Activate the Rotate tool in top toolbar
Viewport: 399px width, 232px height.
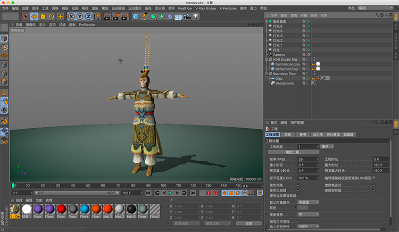point(52,16)
